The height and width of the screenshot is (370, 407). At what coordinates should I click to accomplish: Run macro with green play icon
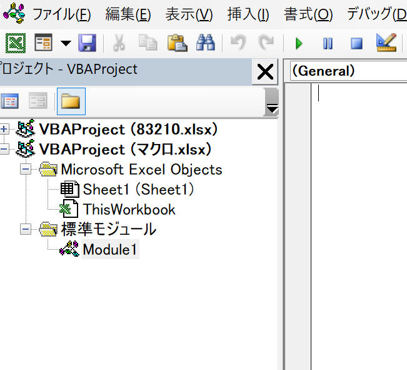[x=299, y=43]
